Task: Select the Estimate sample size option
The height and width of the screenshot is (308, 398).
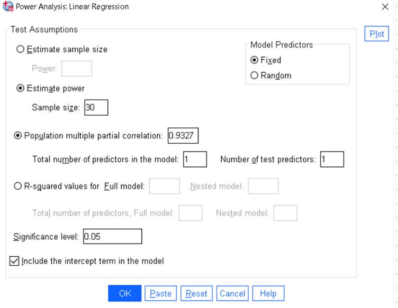Action: [21, 49]
